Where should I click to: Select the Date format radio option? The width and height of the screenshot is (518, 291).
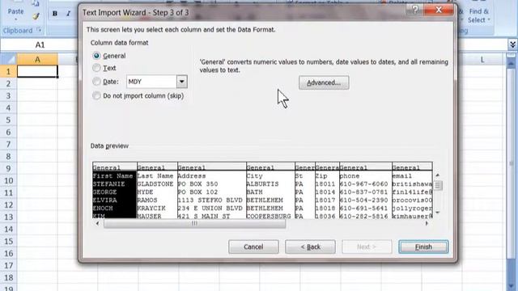96,81
